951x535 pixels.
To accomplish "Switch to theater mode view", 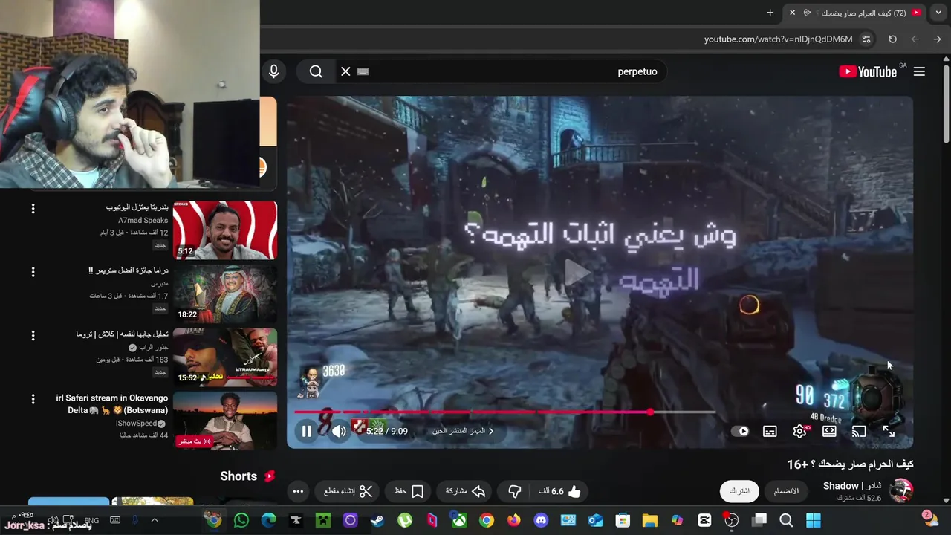I will (829, 431).
